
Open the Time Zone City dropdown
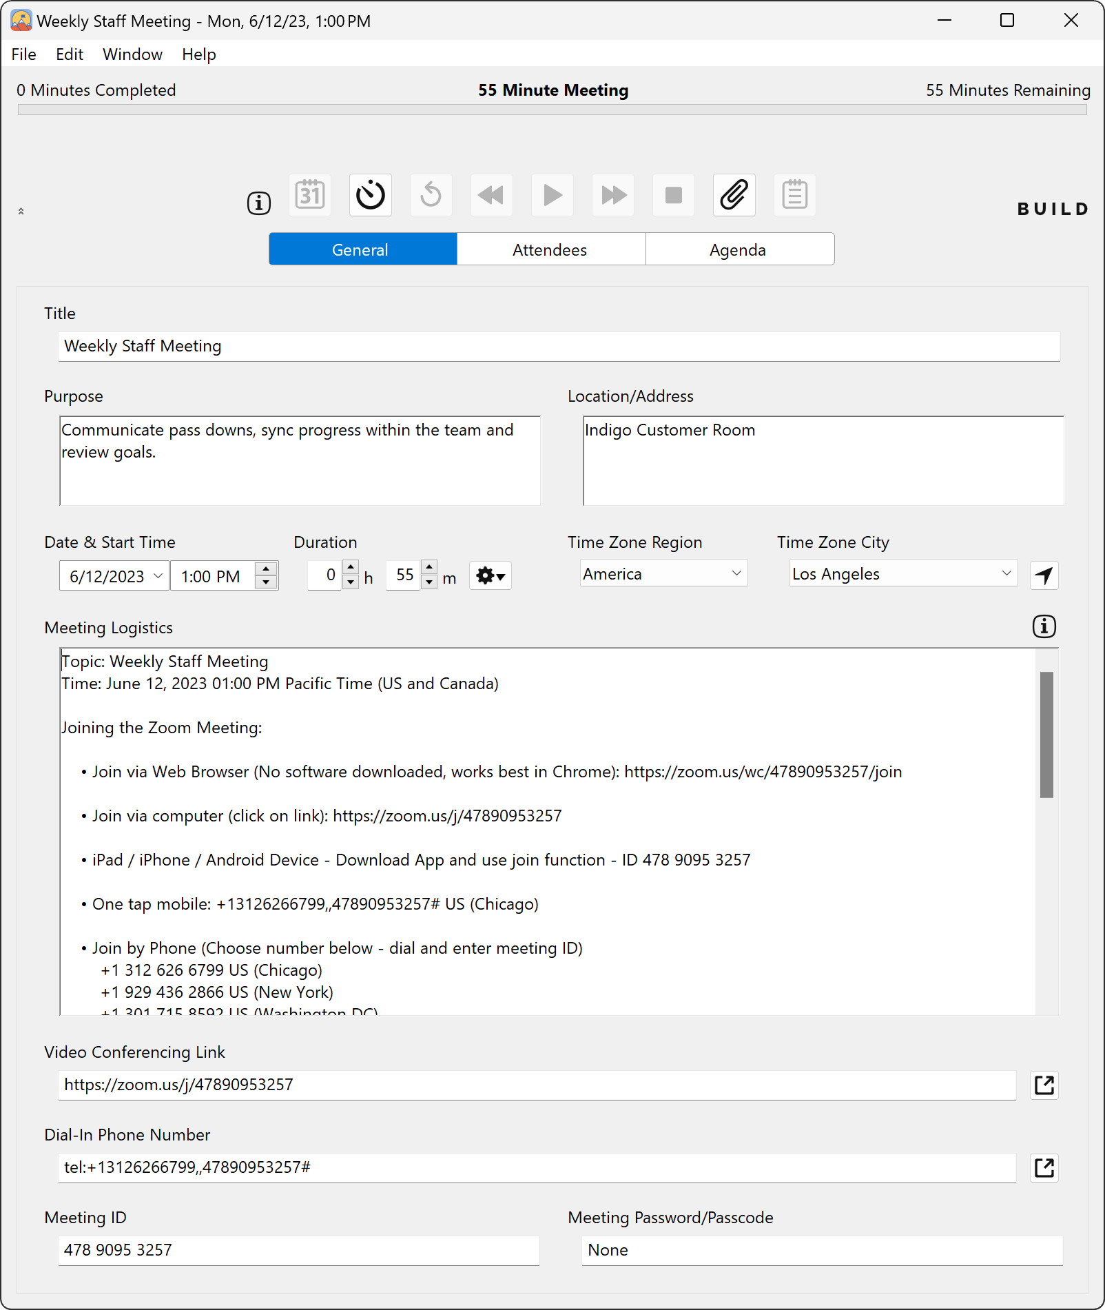tap(1006, 573)
